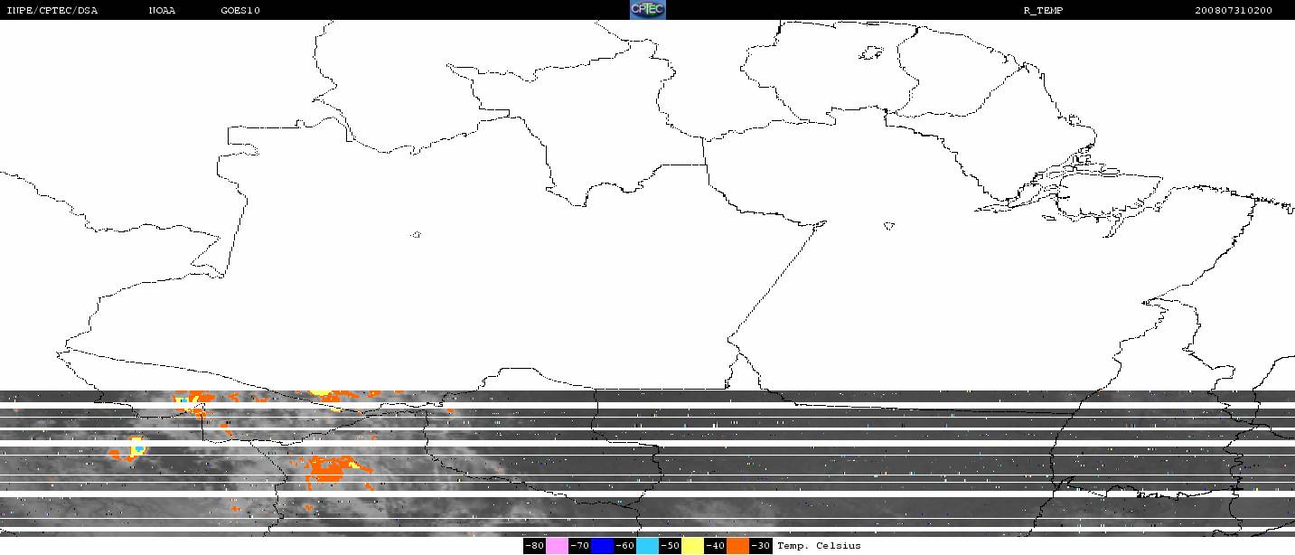Click the Temp. Celsius legend caption
1295x555 pixels.
[819, 546]
